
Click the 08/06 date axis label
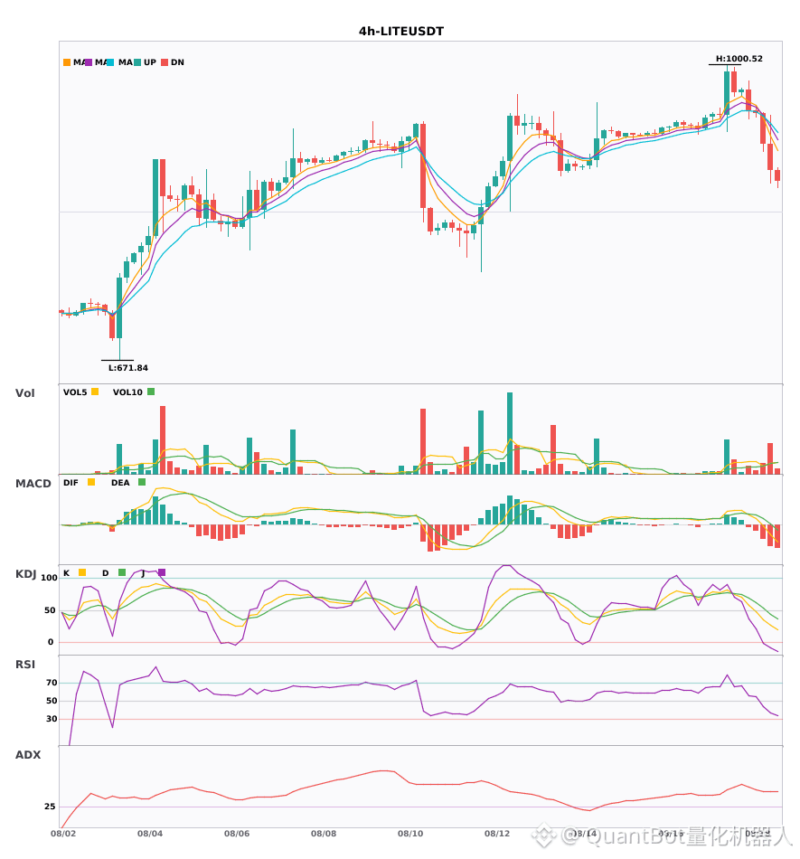pos(237,834)
